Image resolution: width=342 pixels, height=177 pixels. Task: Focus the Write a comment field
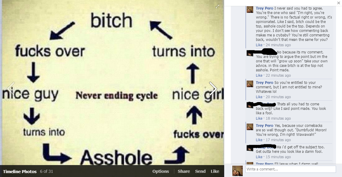pyautogui.click(x=291, y=169)
